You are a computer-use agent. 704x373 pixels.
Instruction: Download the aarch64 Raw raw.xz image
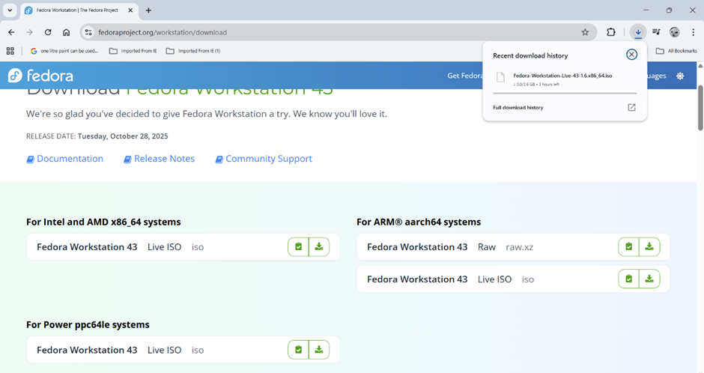649,246
